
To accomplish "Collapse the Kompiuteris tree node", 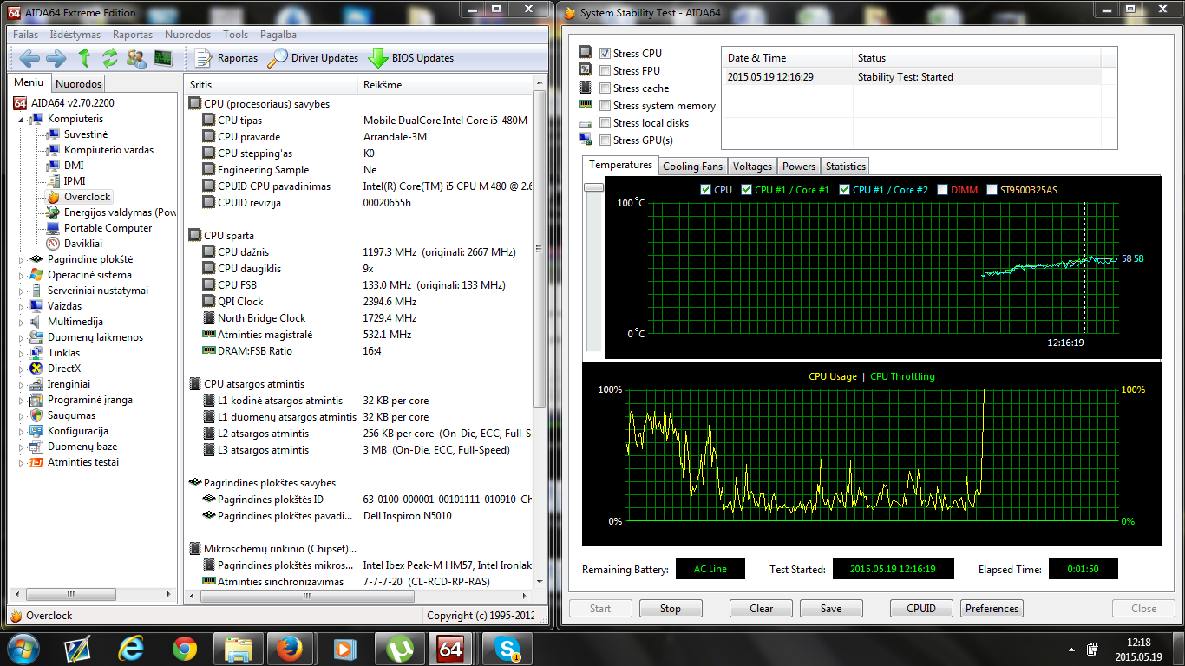I will (x=22, y=119).
